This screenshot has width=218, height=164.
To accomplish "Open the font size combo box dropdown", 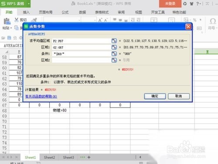I will 95,20.
